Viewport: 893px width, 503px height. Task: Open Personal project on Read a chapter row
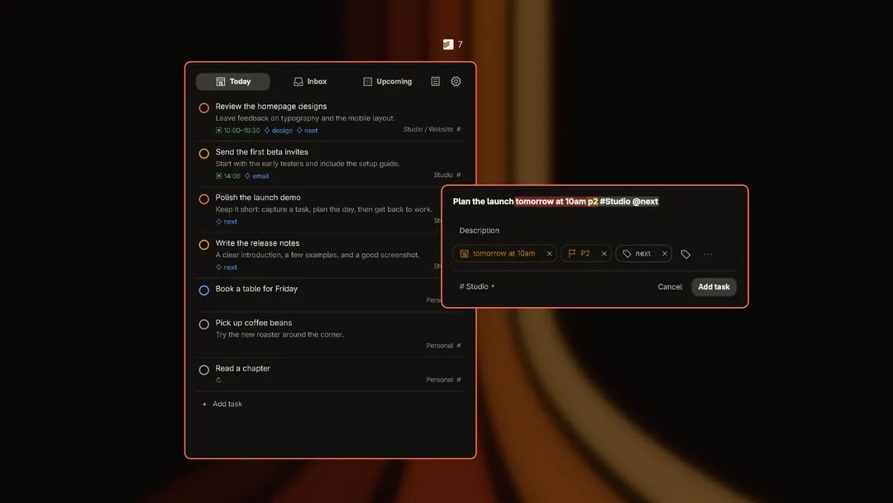[x=443, y=380]
